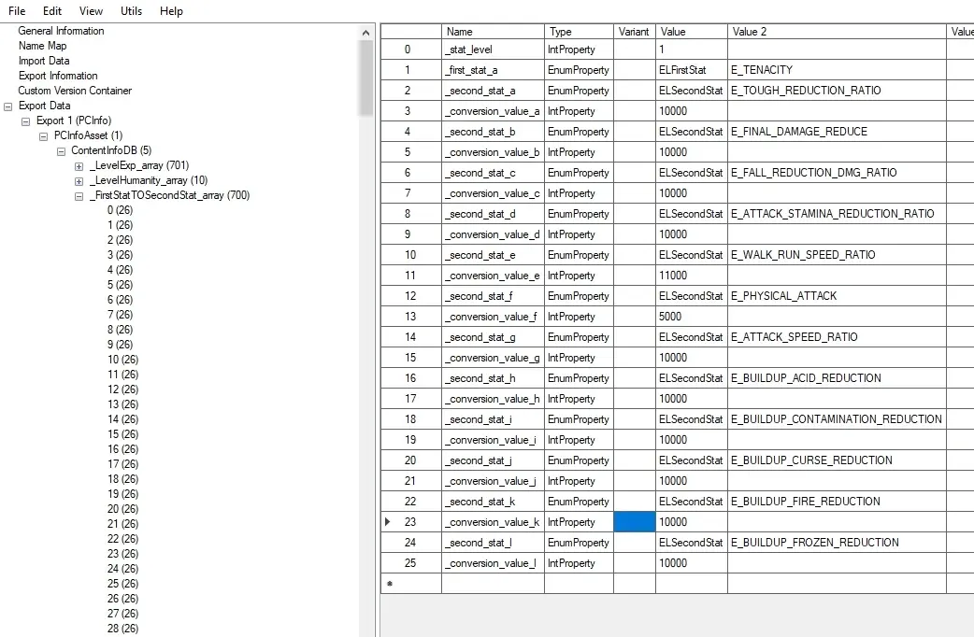Expand the _LevelExp_array node

point(79,165)
